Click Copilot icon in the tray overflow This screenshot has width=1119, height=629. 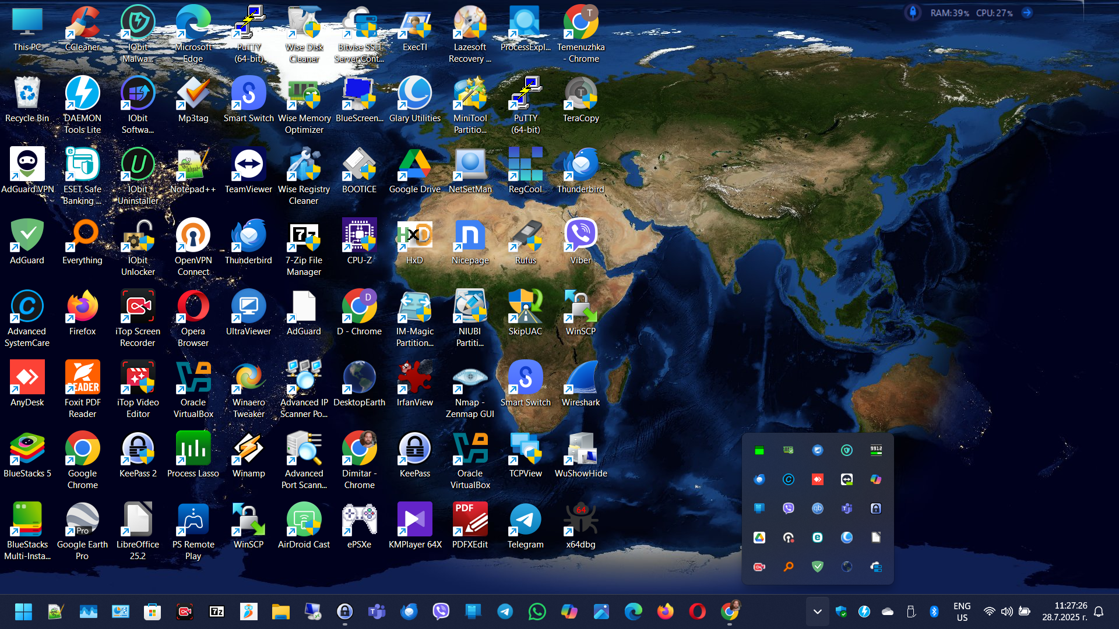pos(876,479)
